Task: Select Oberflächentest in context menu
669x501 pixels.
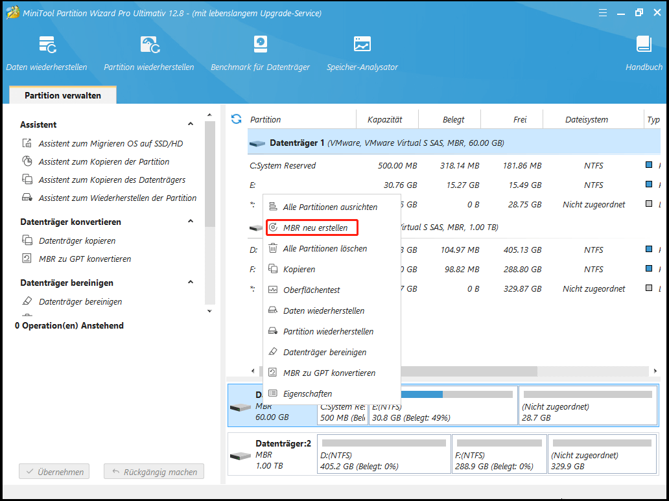Action: click(331, 290)
